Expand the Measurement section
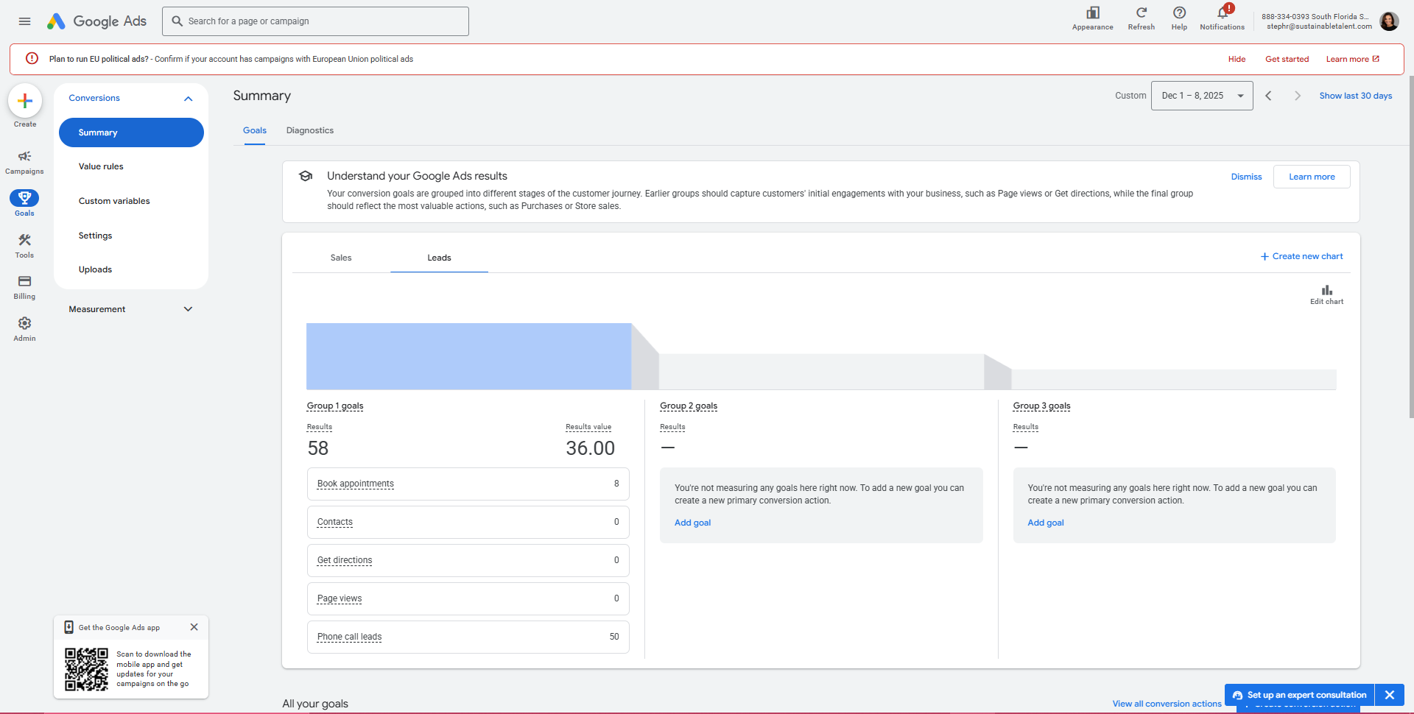The height and width of the screenshot is (714, 1414). coord(188,309)
